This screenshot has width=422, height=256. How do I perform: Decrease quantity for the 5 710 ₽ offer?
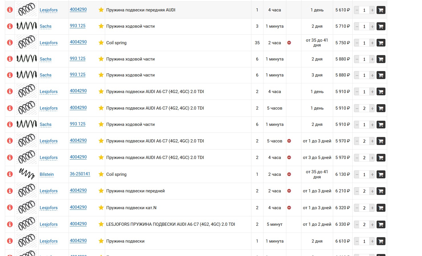pos(357,26)
